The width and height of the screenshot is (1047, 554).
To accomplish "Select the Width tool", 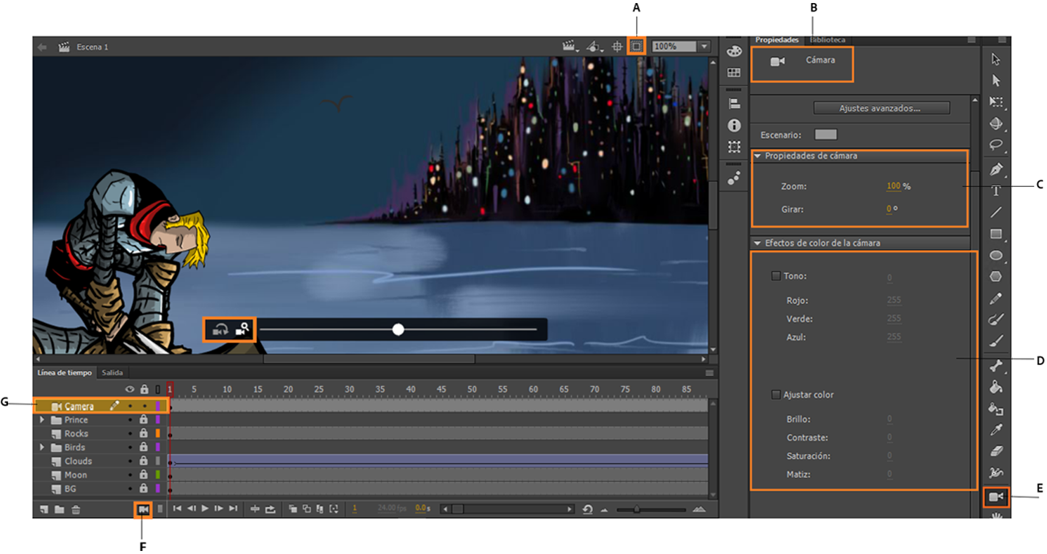I will [996, 472].
